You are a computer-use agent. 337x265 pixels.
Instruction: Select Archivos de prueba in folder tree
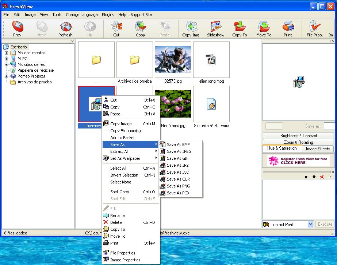34,82
